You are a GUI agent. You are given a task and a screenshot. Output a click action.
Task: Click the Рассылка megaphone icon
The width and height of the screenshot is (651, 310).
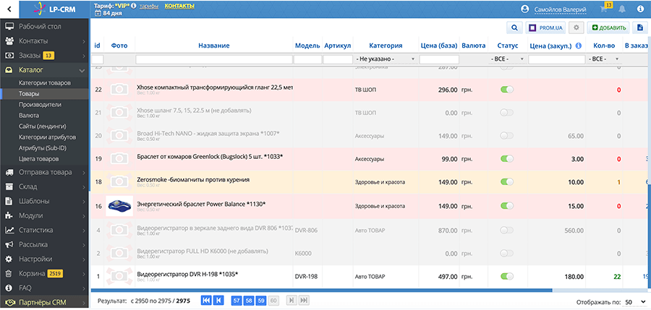point(9,244)
